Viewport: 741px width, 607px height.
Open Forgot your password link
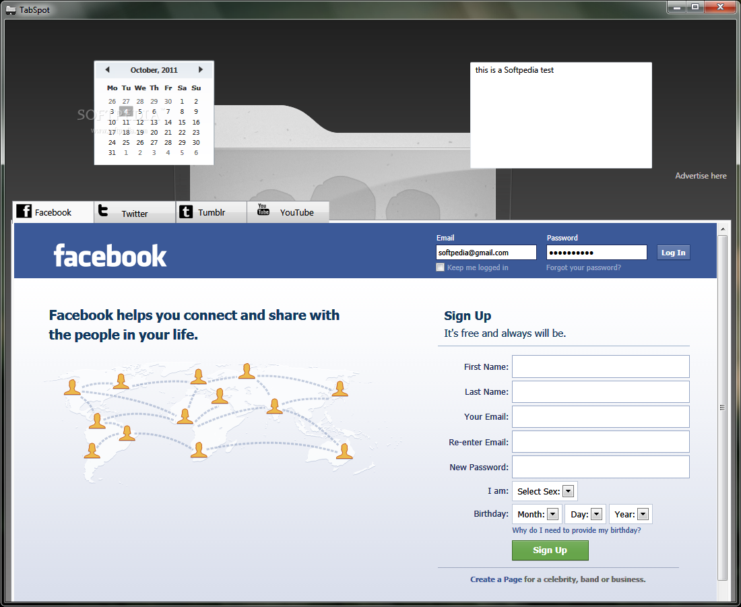click(x=583, y=267)
